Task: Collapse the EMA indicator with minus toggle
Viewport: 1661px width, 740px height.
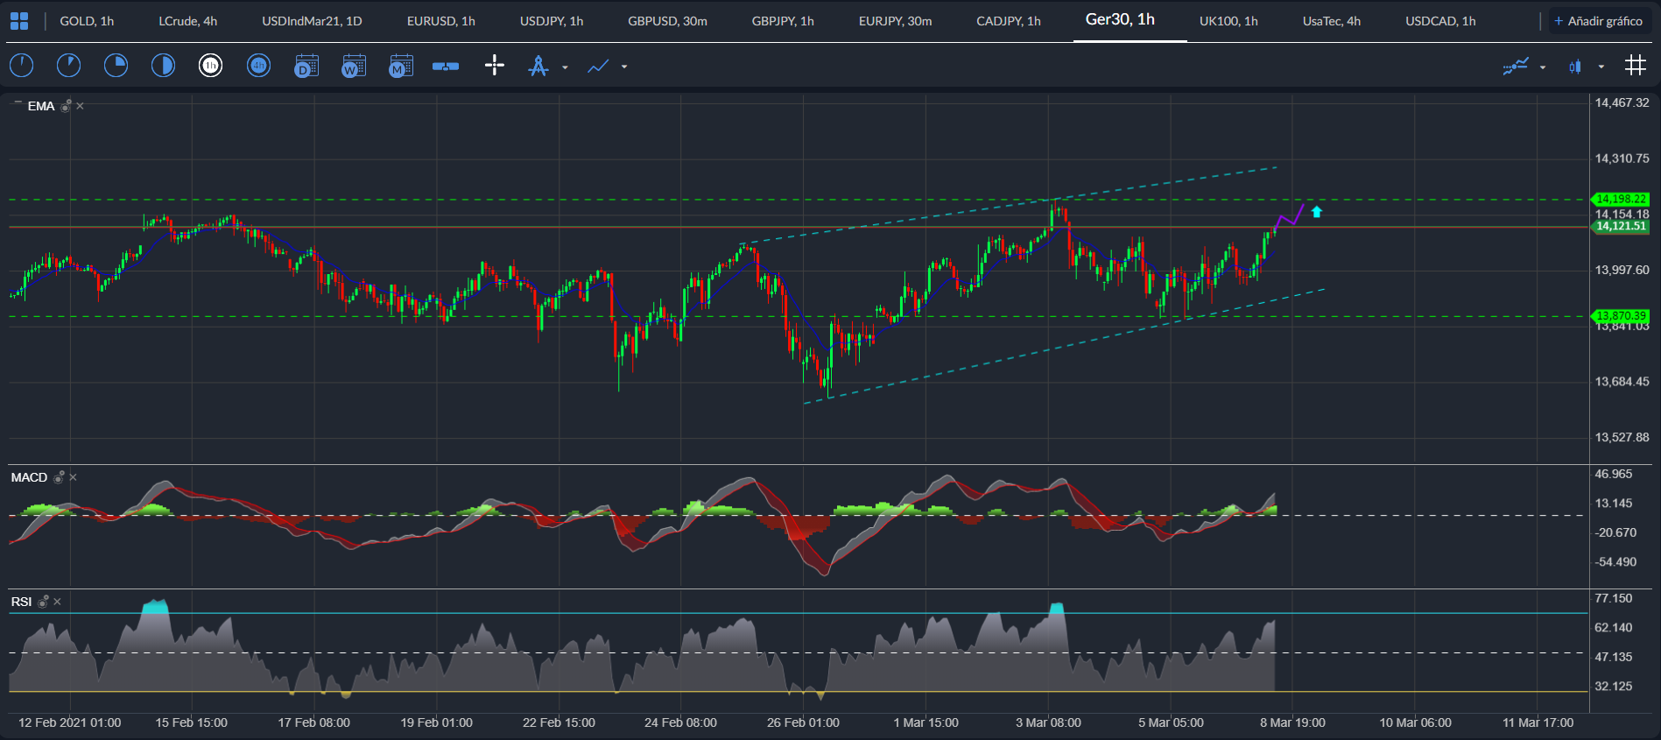Action: click(x=17, y=103)
